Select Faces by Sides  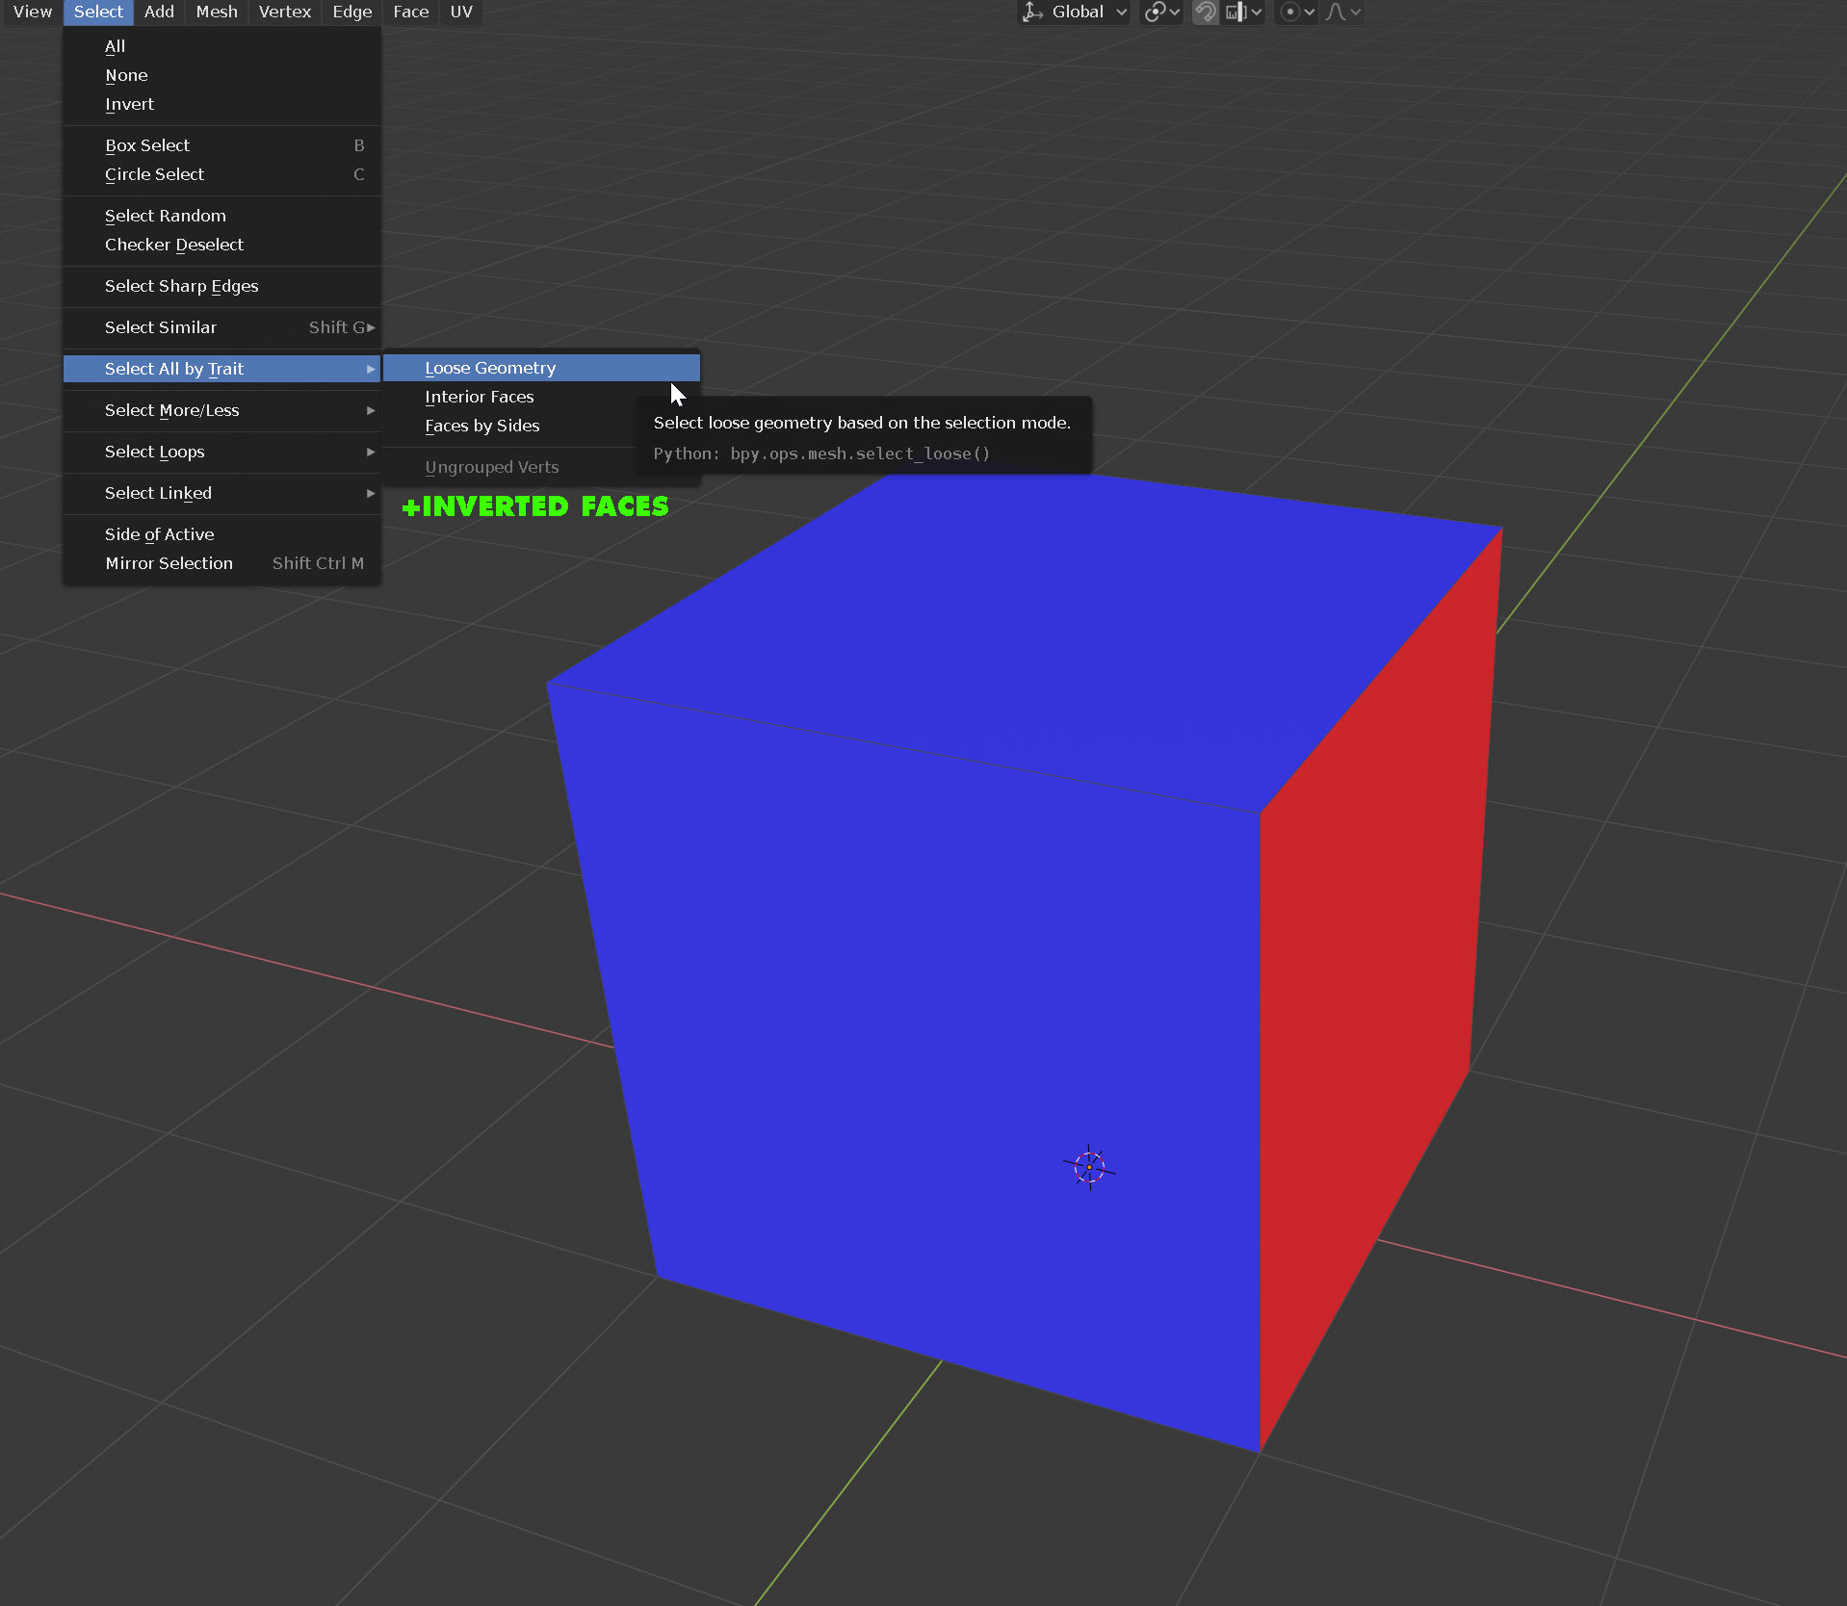pyautogui.click(x=510, y=426)
